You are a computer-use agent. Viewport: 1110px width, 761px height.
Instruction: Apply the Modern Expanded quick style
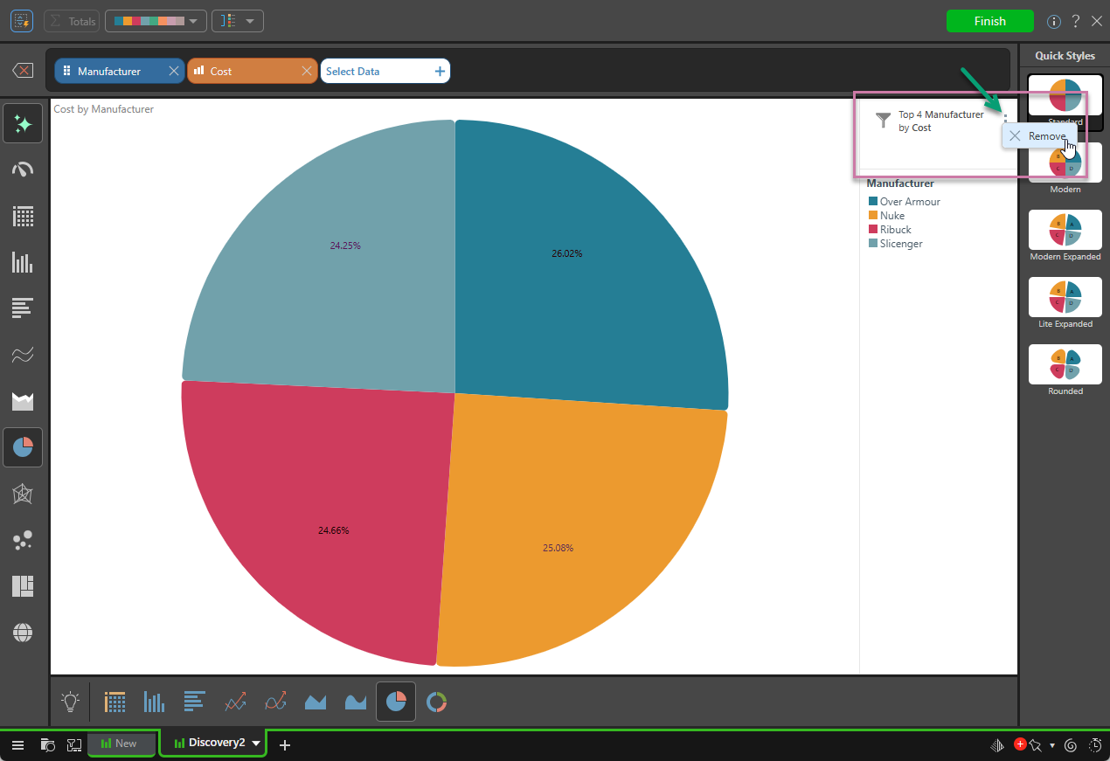[x=1065, y=230]
